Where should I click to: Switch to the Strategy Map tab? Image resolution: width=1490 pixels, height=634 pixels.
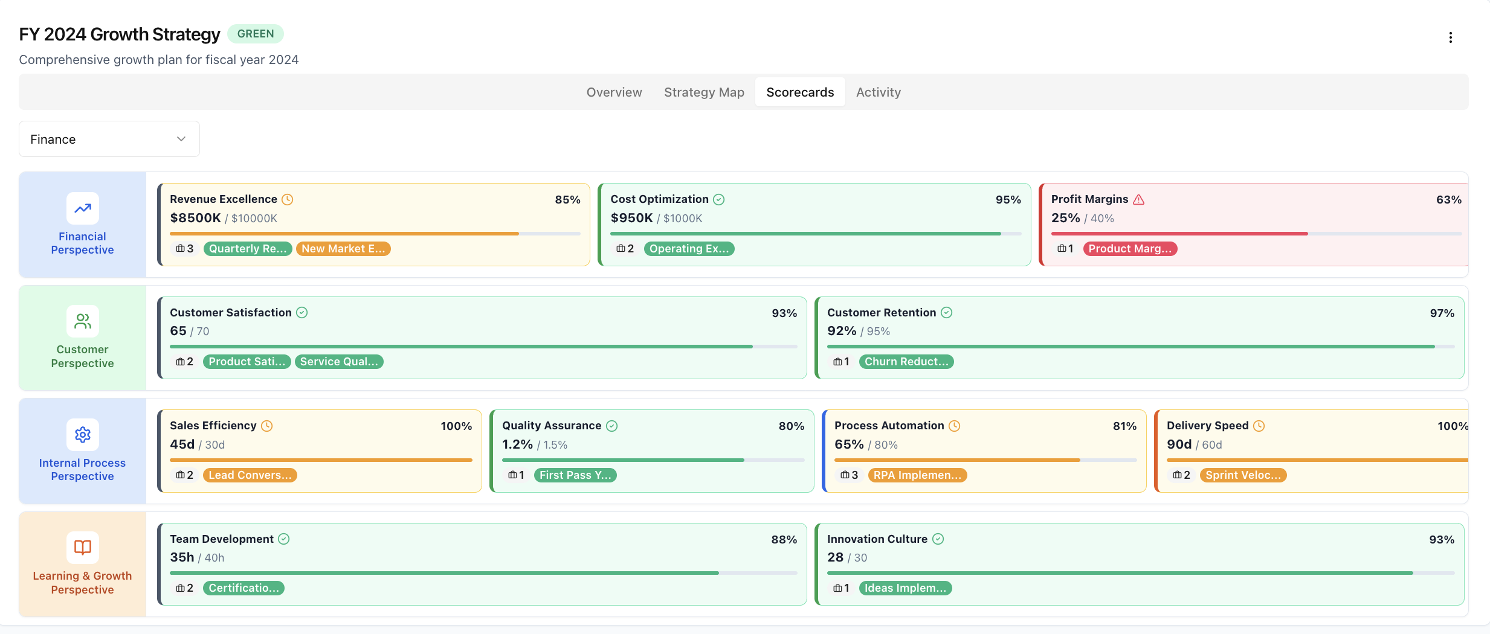[704, 92]
